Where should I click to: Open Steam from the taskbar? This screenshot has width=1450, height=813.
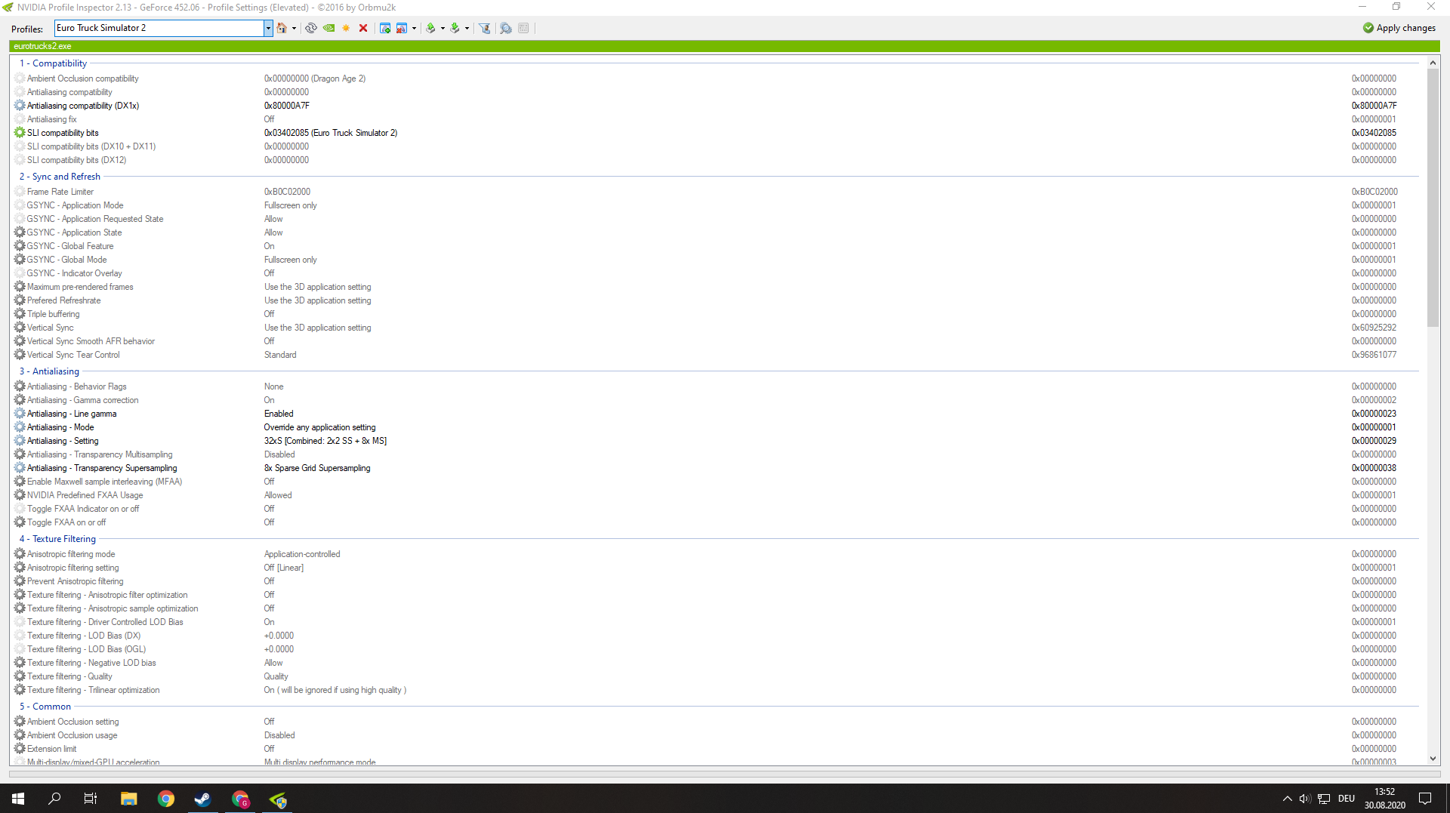[x=202, y=799]
